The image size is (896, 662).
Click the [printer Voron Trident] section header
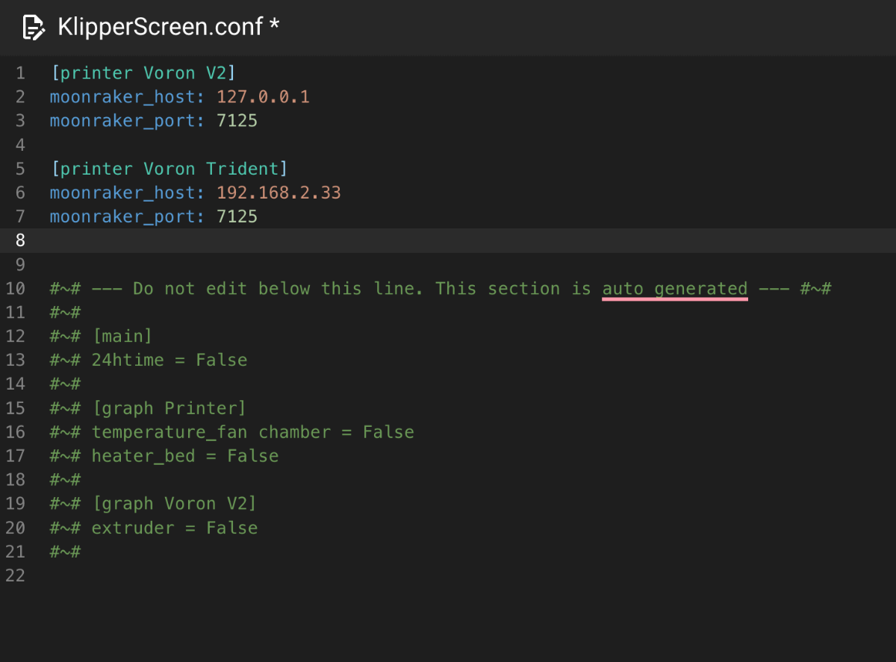point(169,169)
